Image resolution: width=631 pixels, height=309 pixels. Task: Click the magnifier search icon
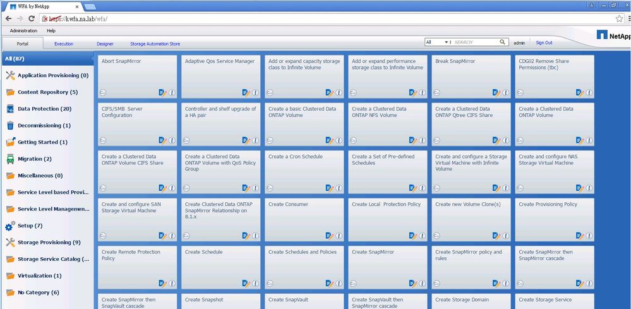503,42
